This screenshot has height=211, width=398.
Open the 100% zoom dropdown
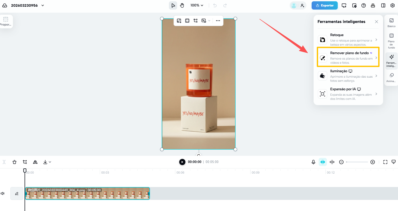point(197,5)
